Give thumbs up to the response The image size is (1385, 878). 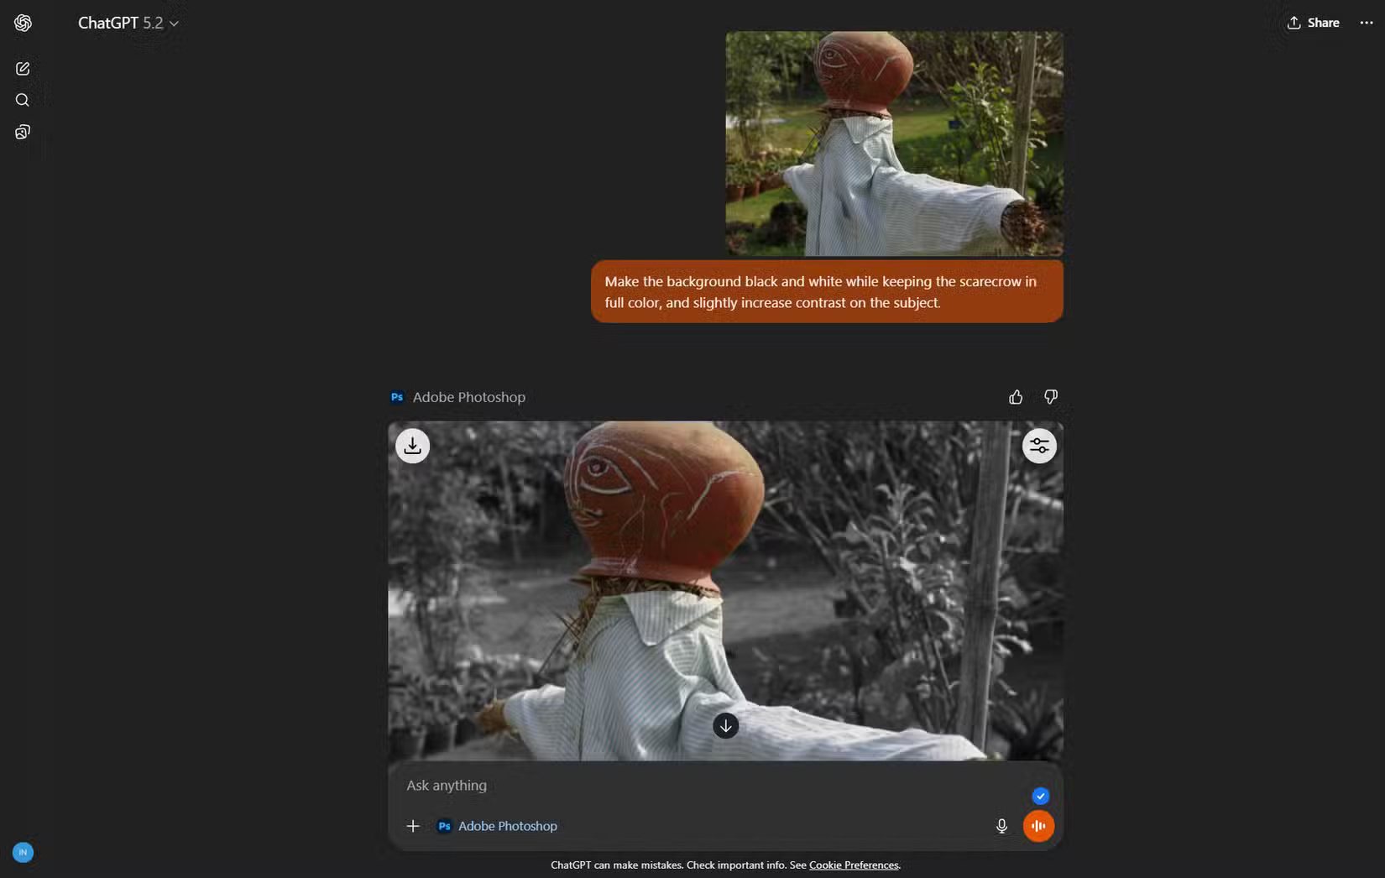1016,397
